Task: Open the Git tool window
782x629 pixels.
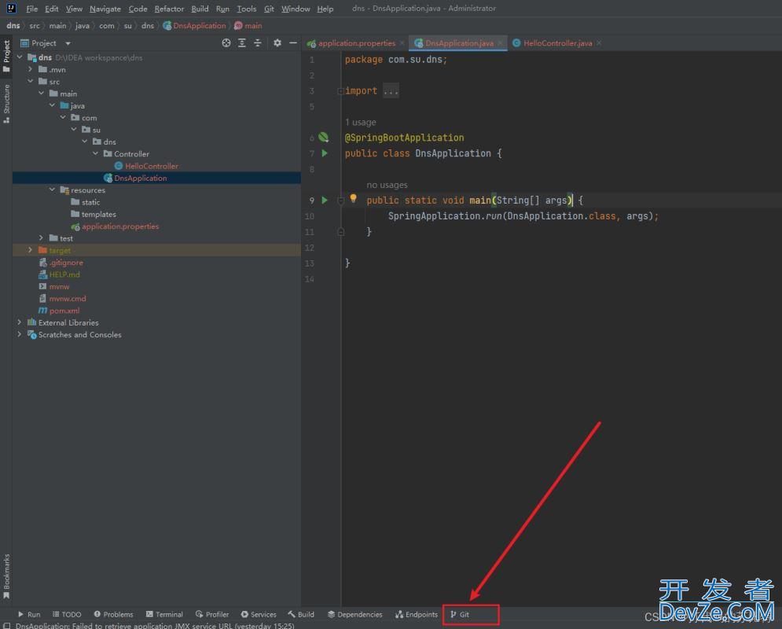Action: pyautogui.click(x=460, y=615)
